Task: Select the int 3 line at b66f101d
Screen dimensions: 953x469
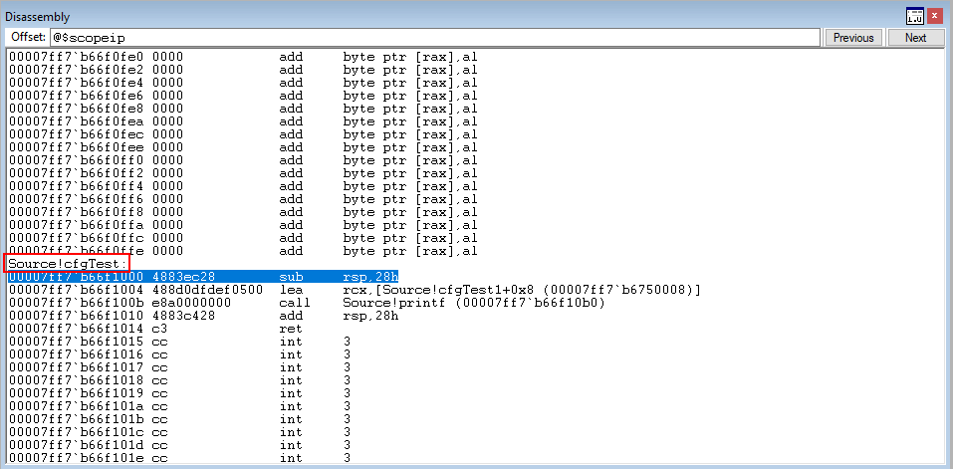Action: [179, 445]
